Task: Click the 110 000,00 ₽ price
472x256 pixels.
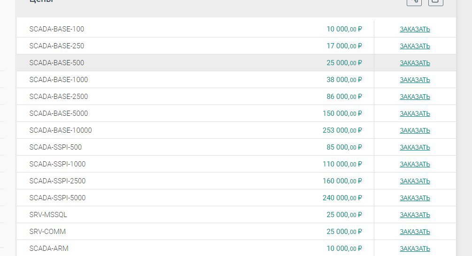Action: (342, 164)
